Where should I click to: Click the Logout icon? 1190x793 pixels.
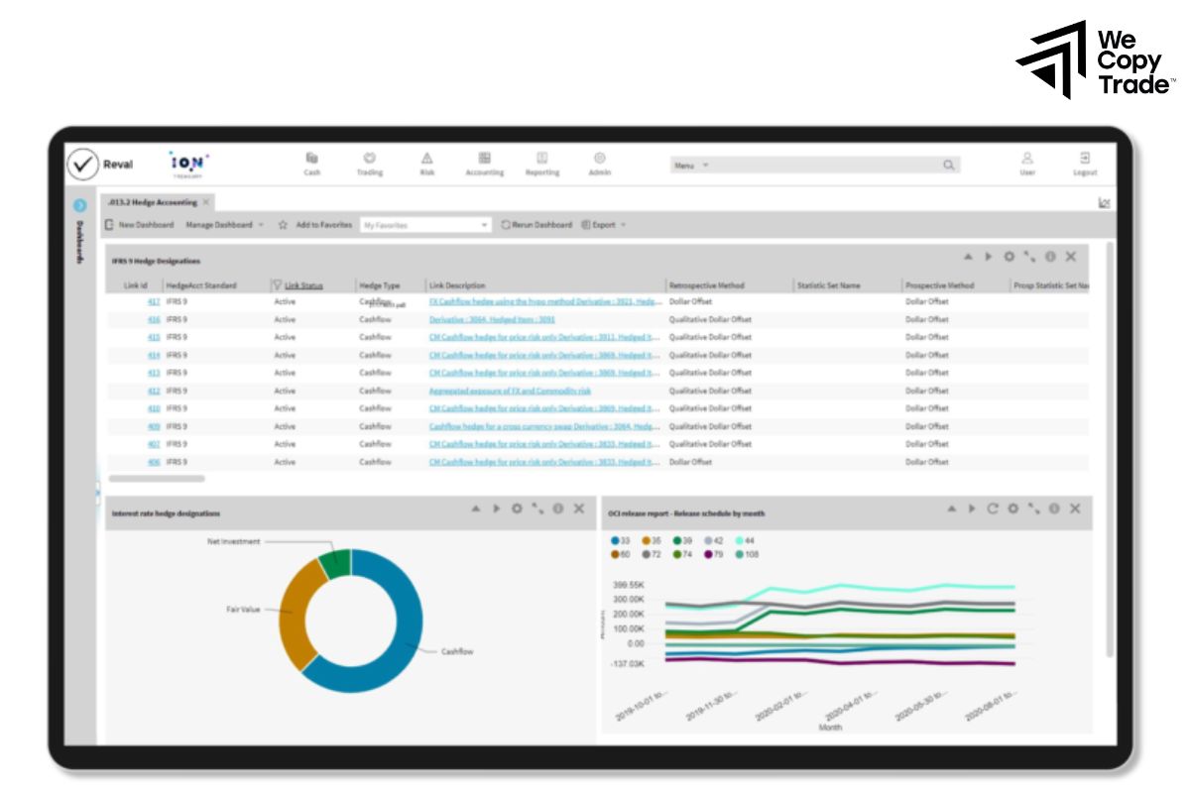[1084, 159]
